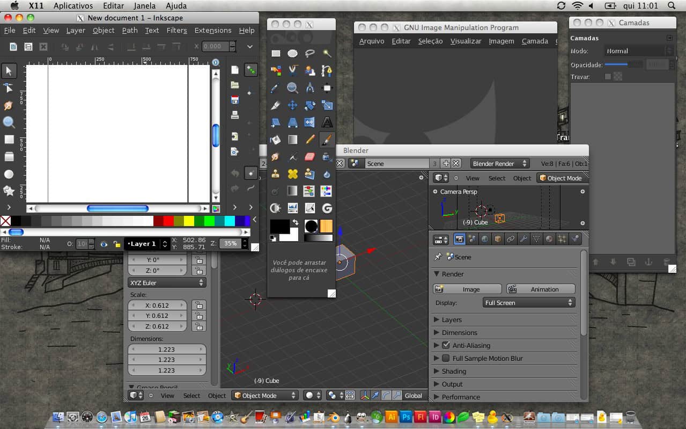Open Object Mode dropdown in bottom Blender bar

click(x=264, y=396)
